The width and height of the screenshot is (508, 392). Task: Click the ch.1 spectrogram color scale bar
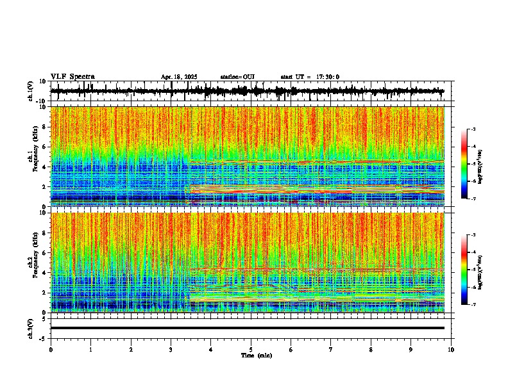point(464,164)
